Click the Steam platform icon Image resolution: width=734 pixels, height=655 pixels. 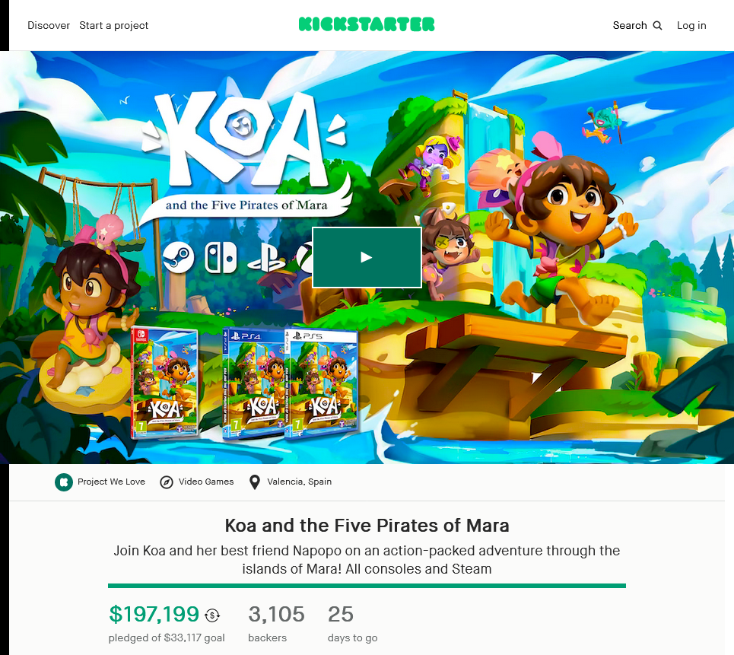point(178,258)
